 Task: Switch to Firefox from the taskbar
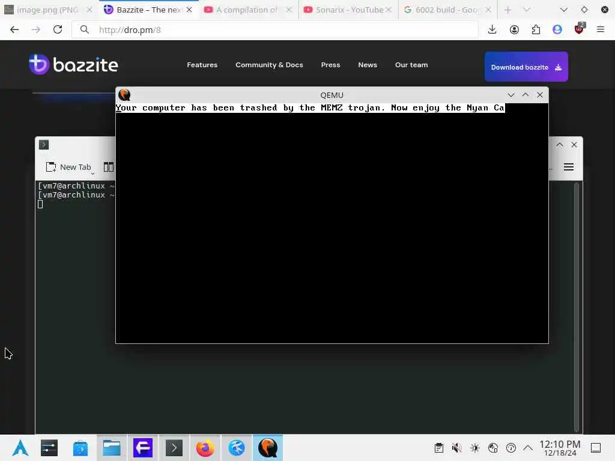(205, 448)
